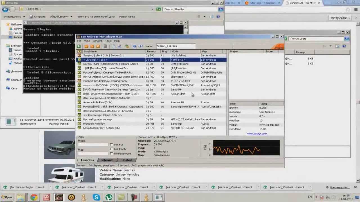The height and width of the screenshot is (202, 360).
Task: Select the Freedom RolePlay server row
Action: [152, 124]
